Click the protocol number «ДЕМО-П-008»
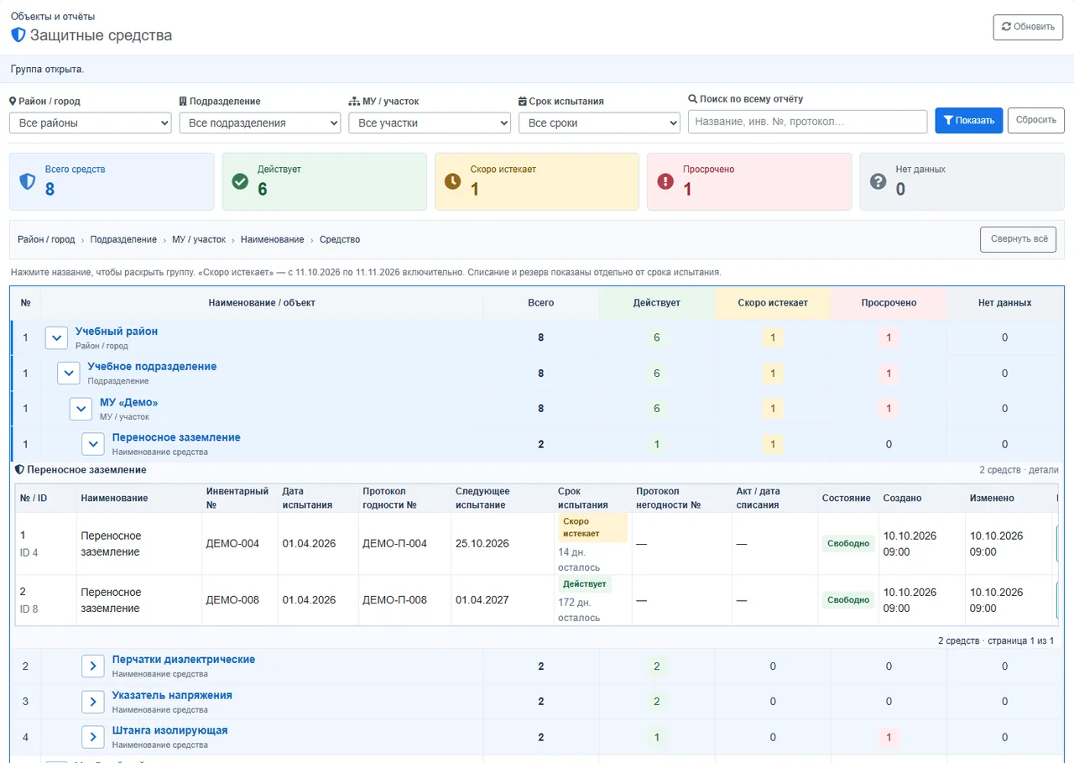The image size is (1074, 763). click(394, 600)
